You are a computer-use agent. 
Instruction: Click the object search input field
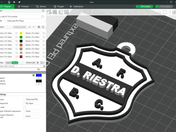click(21, 66)
